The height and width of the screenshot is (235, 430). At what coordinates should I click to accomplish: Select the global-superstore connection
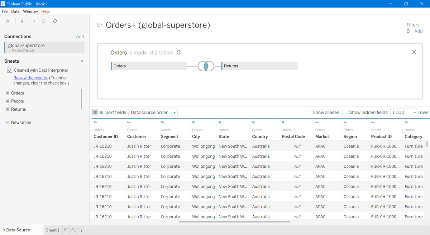coord(44,47)
